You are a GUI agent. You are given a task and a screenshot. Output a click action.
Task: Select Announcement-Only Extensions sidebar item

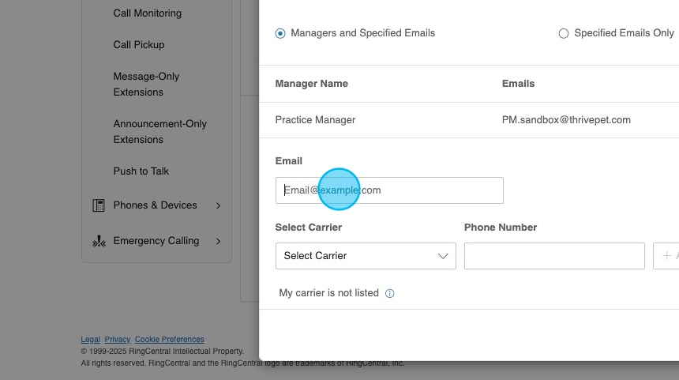click(x=159, y=132)
